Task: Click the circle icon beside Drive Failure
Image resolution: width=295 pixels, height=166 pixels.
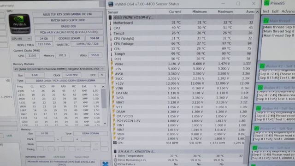Action: pos(116,164)
